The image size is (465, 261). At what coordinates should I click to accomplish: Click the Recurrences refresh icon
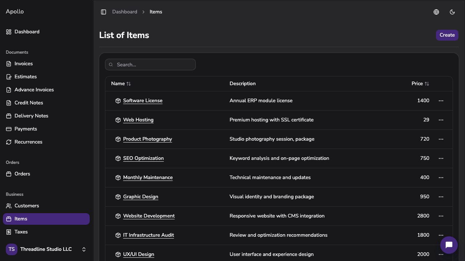click(9, 142)
